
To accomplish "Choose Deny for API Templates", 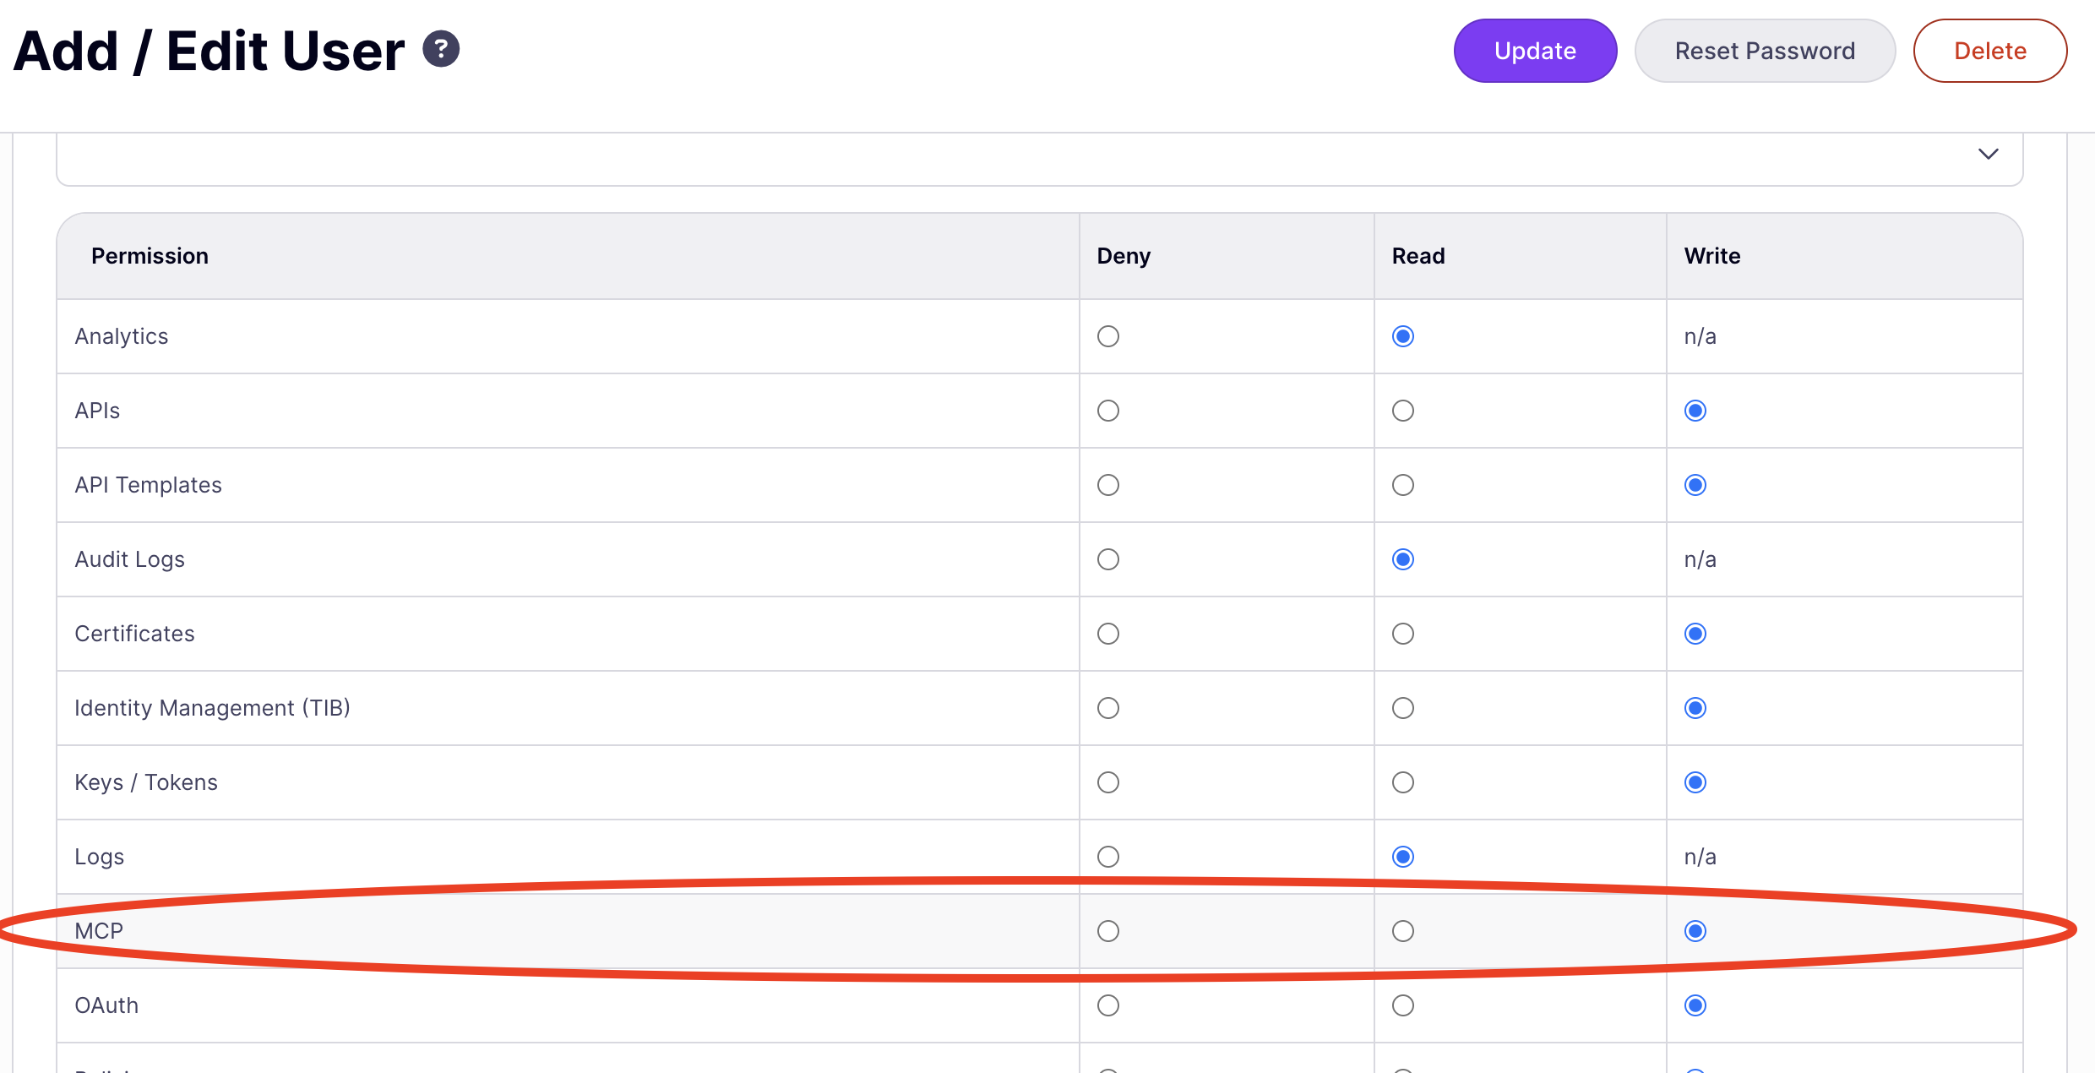I will [x=1108, y=485].
